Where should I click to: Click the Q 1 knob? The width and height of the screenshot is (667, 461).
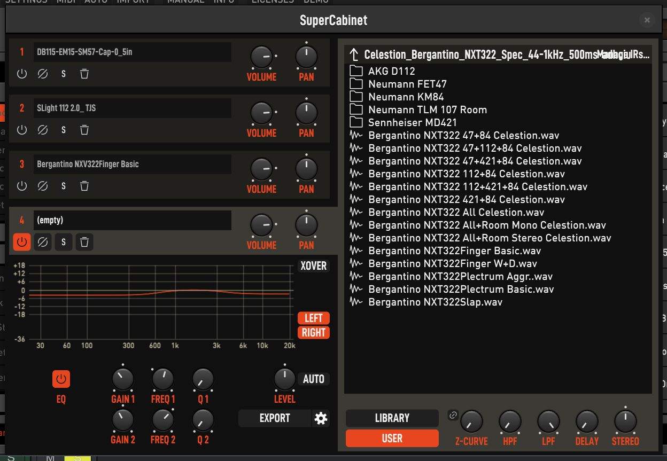coord(203,379)
